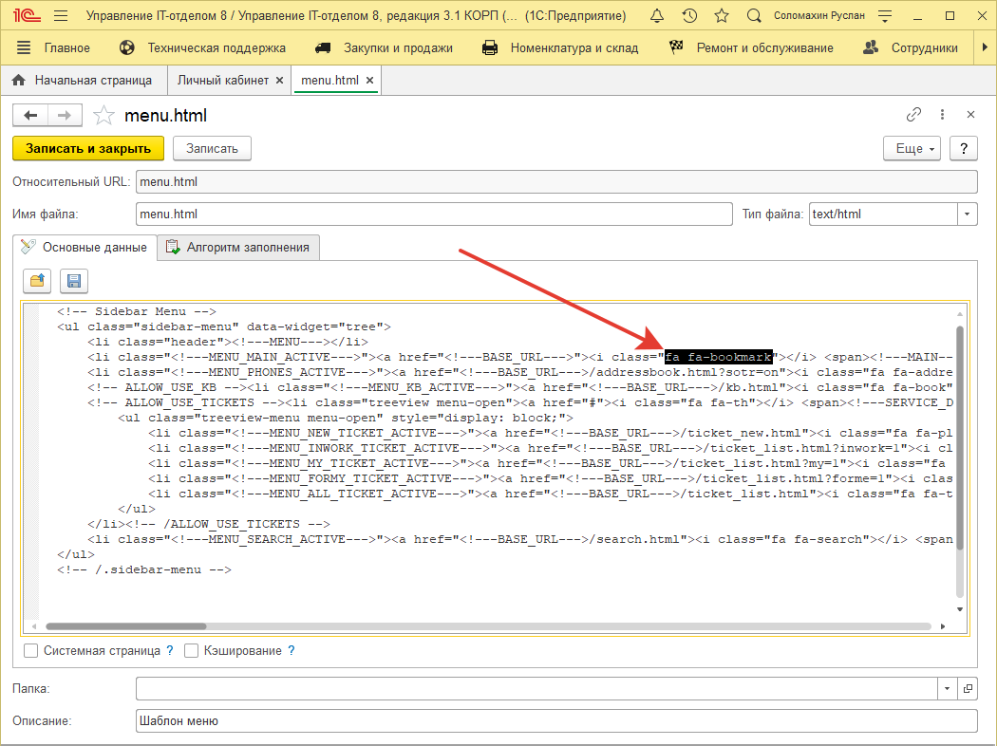
Task: Click the Записать и закрыть button
Action: (x=88, y=149)
